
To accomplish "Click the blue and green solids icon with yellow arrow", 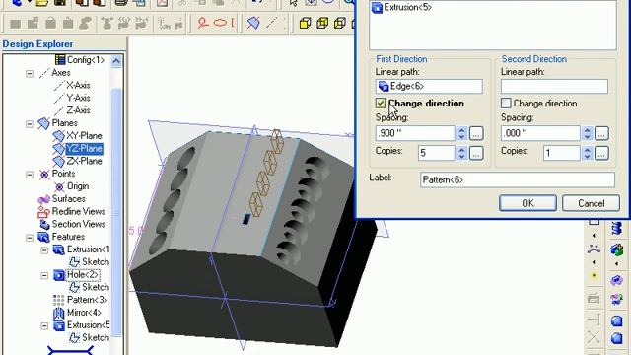I will [617, 249].
